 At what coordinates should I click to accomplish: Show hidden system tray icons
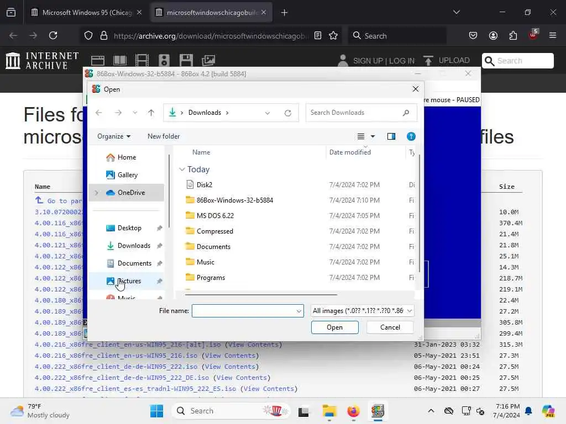pyautogui.click(x=431, y=411)
